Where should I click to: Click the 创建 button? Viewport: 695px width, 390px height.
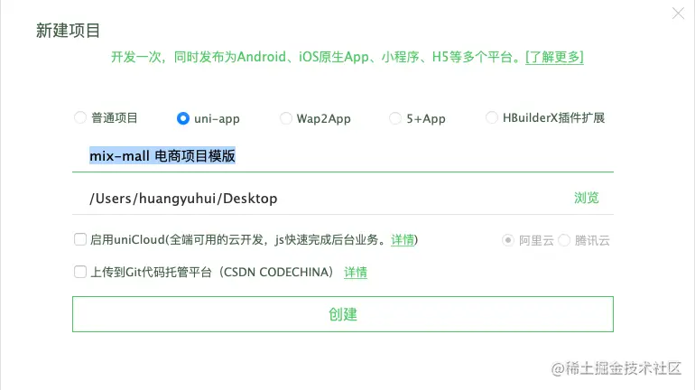[343, 314]
